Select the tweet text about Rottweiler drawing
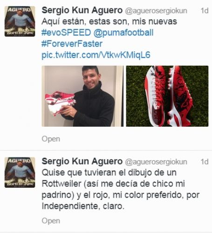Screen dimensions: 212x233 (121, 189)
